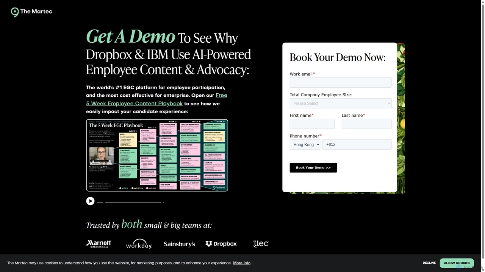485x272 pixels.
Task: Focus the First name field
Action: pyautogui.click(x=312, y=124)
